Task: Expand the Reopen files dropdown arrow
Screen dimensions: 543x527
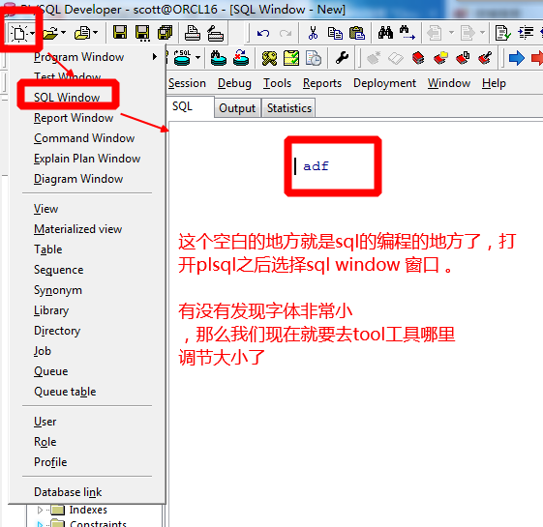Action: (x=95, y=33)
